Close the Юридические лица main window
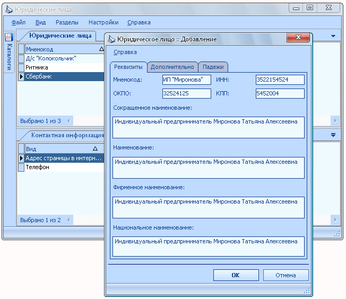 pyautogui.click(x=328, y=8)
